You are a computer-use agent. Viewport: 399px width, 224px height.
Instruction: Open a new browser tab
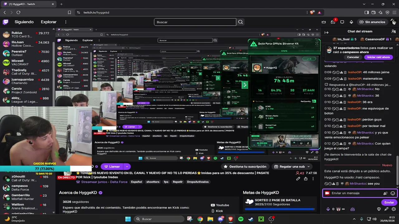(x=61, y=4)
